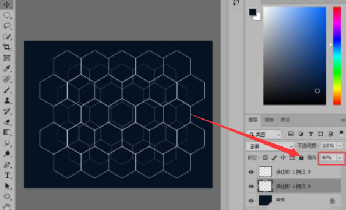Switch to the 路径 Paths tab
The width and height of the screenshot is (346, 210).
[x=285, y=120]
